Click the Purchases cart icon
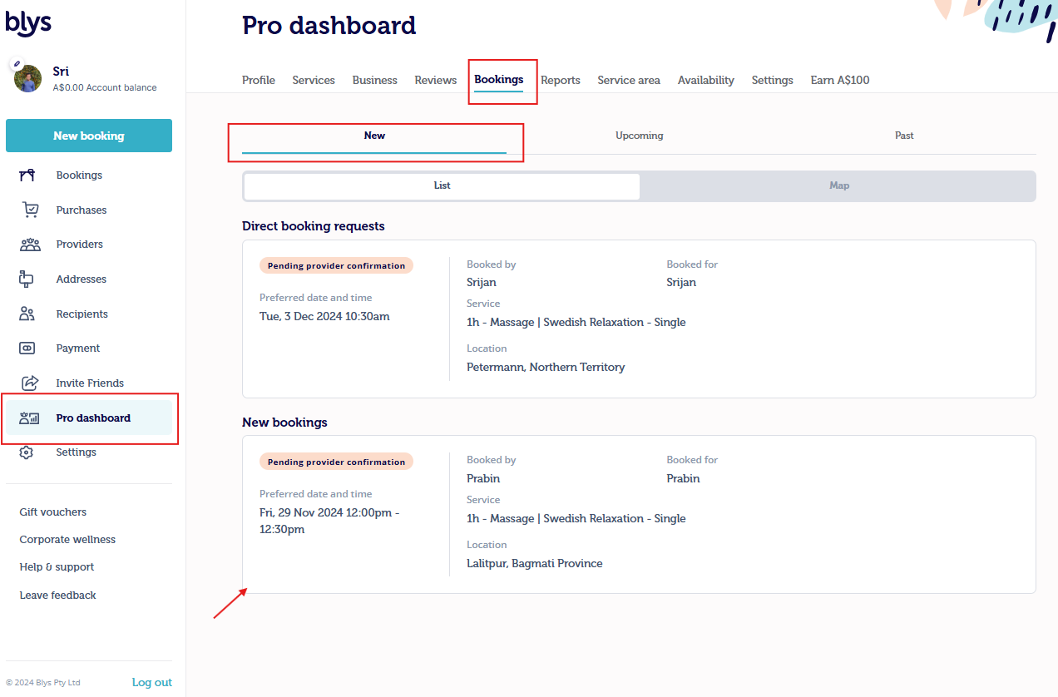 pos(30,210)
